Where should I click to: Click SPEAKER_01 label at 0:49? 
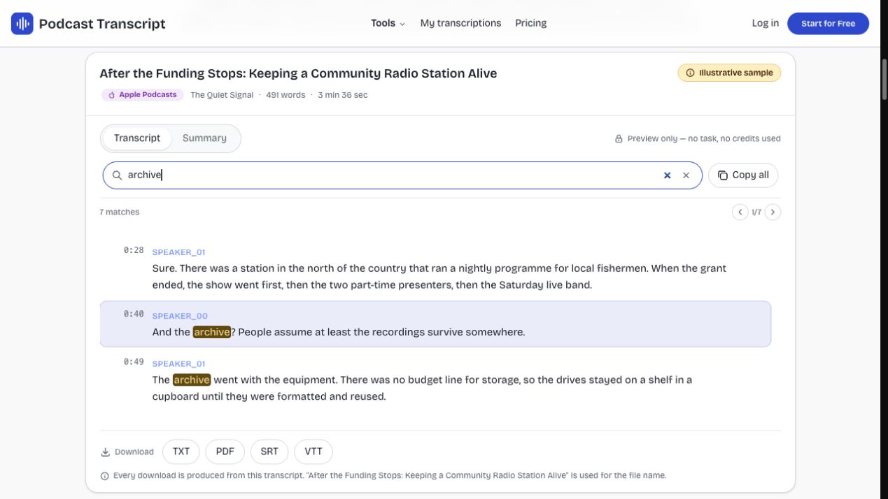(x=178, y=364)
